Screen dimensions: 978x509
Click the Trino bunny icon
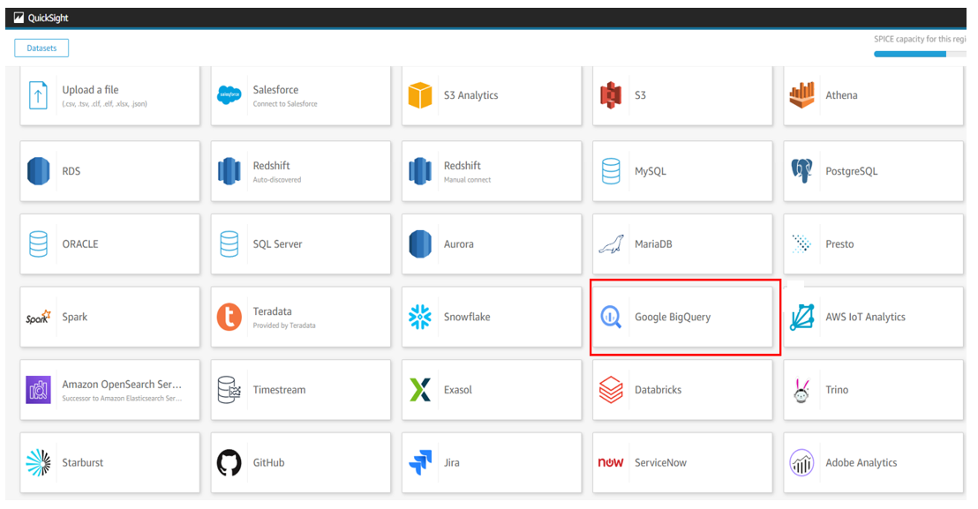801,392
